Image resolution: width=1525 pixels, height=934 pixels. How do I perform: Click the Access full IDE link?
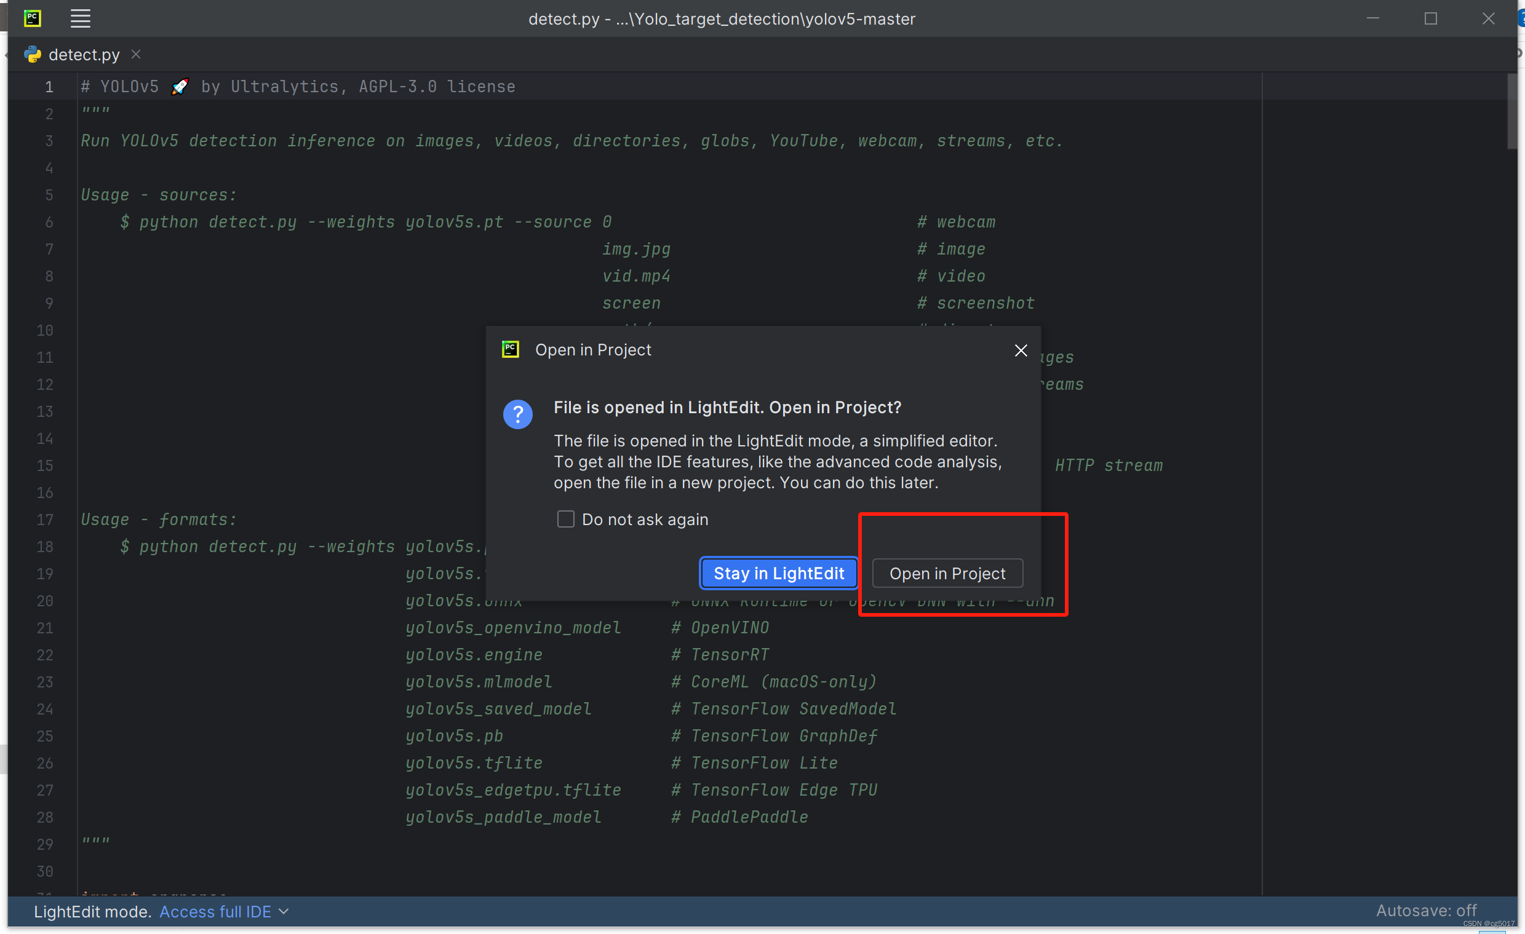coord(215,911)
